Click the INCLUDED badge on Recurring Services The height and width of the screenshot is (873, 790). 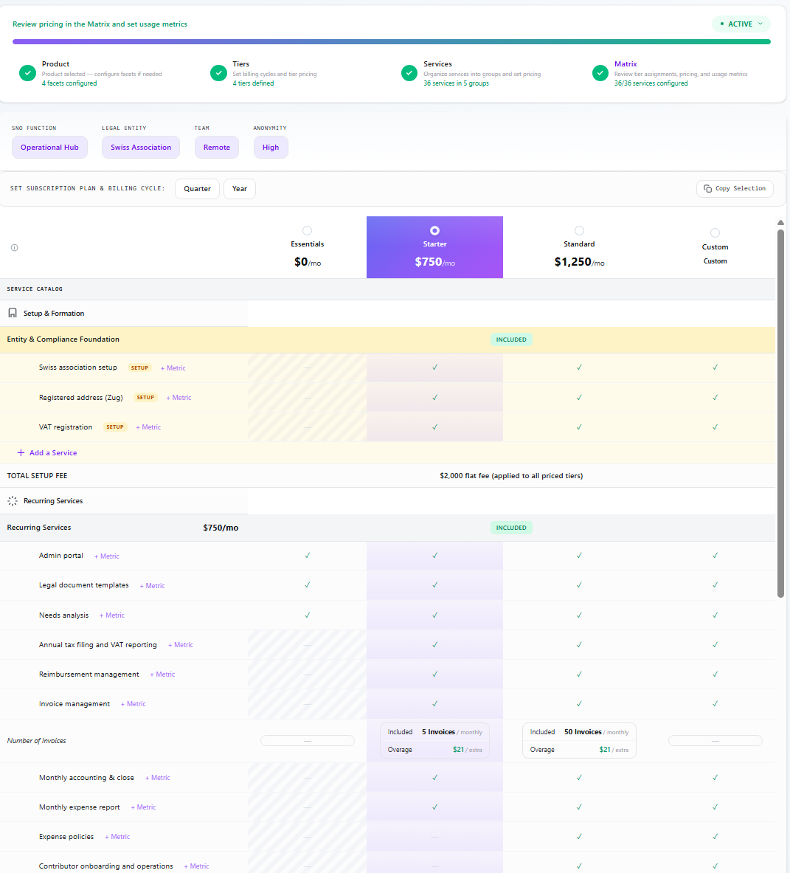coord(511,528)
